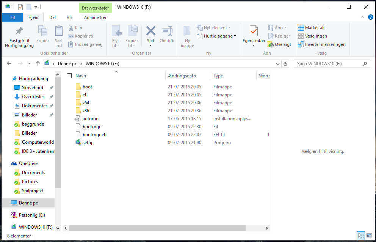
Task: Click the refresh icon beside address bar
Action: [x=285, y=64]
